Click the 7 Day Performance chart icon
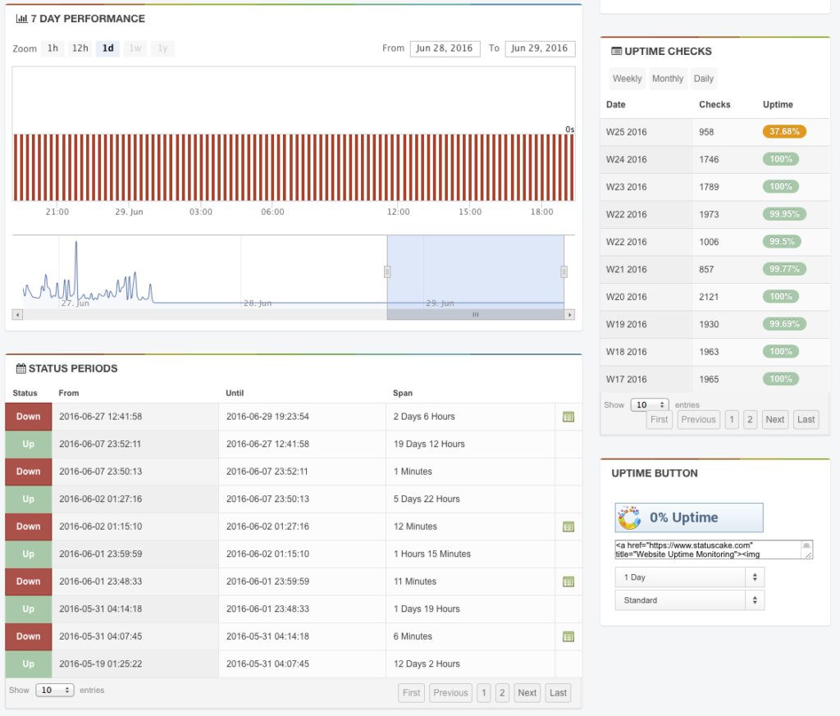Viewport: 840px width, 716px height. pos(21,19)
